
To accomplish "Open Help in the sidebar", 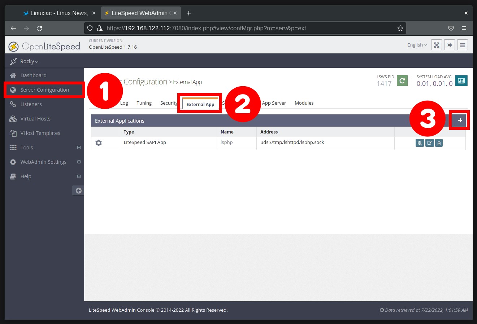I will click(26, 176).
